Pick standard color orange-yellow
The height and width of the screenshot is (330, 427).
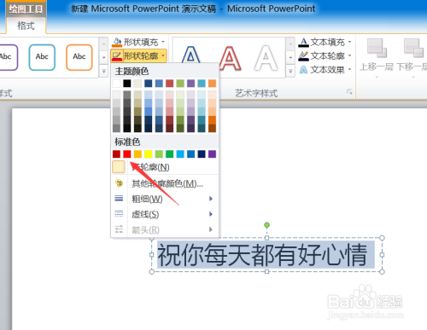[x=137, y=154]
